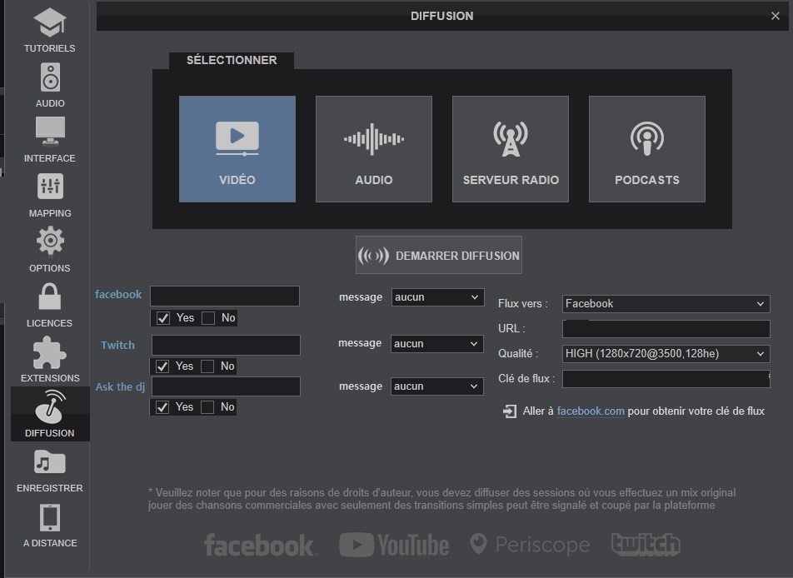Screen dimensions: 793x578
Task: Open the A Distance phone icon
Action: 50,517
